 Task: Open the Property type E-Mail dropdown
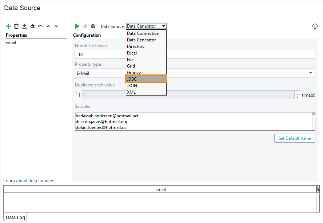(311, 73)
